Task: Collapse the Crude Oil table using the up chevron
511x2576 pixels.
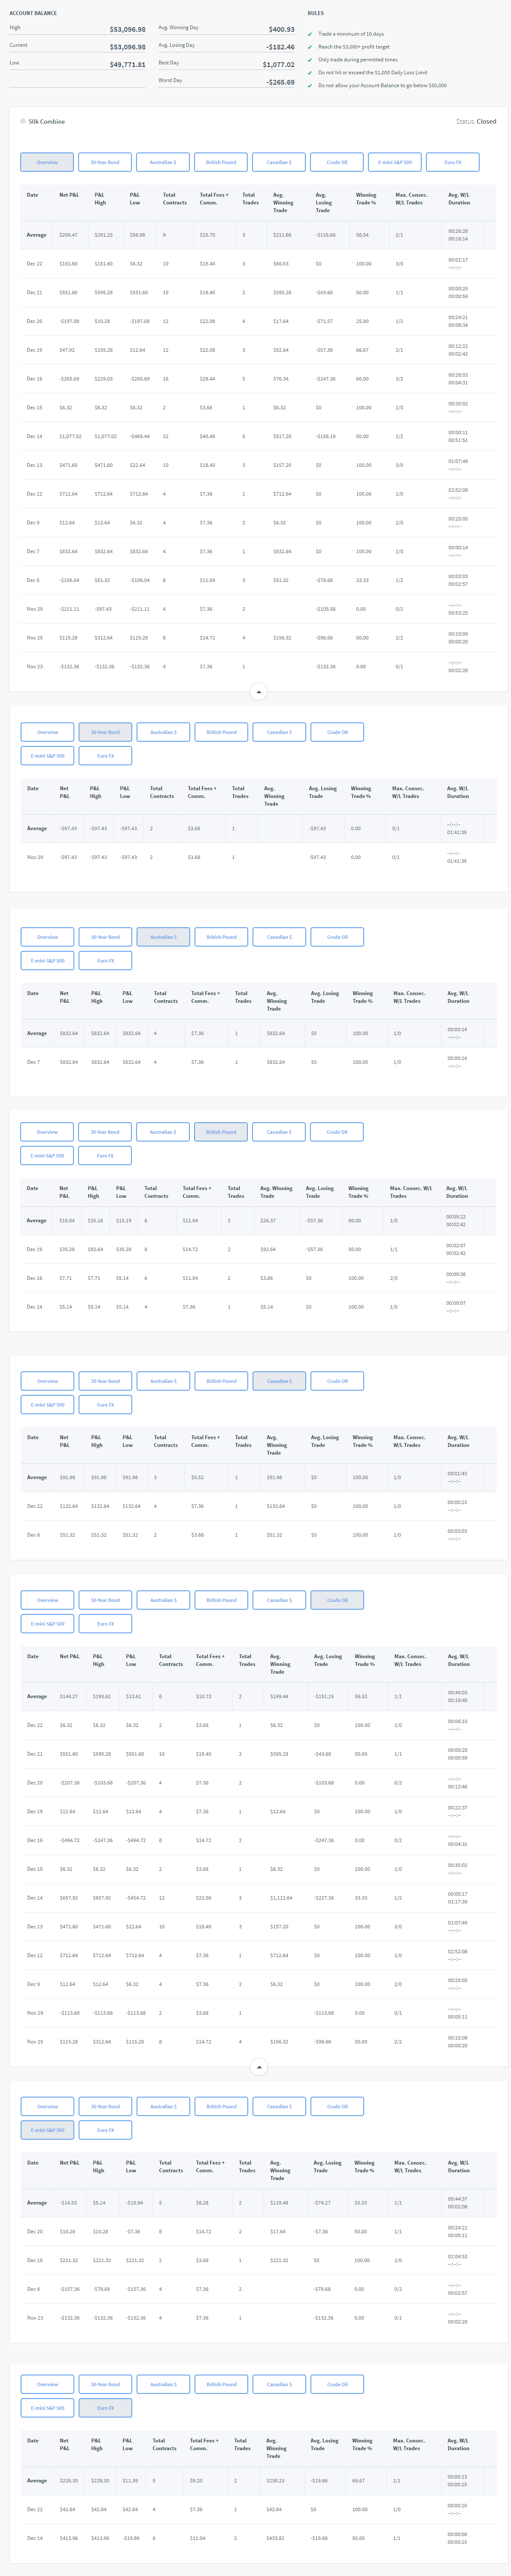Action: pyautogui.click(x=258, y=2067)
